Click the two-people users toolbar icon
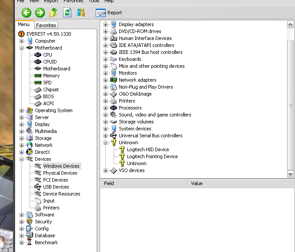 tap(80, 13)
